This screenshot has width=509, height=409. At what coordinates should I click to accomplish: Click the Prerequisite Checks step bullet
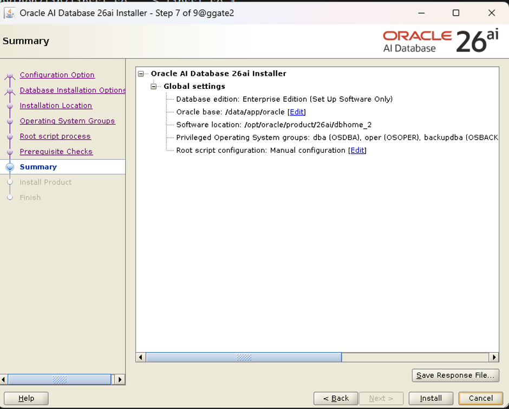tap(10, 152)
